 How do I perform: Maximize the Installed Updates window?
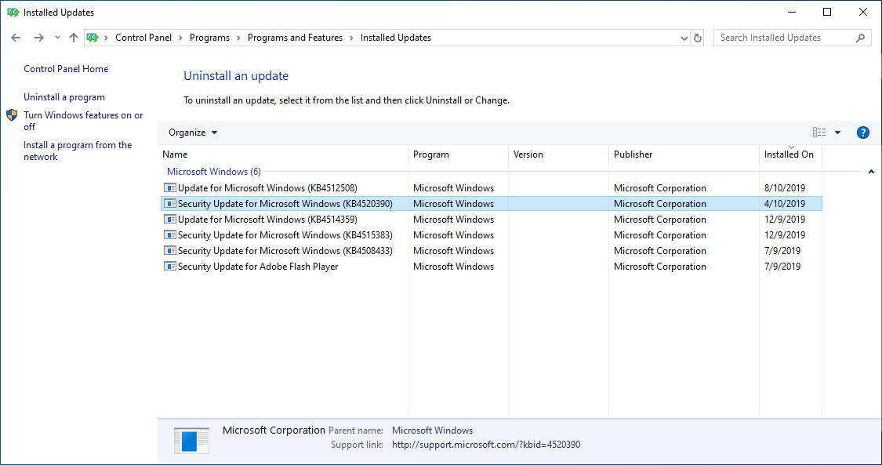[x=827, y=12]
